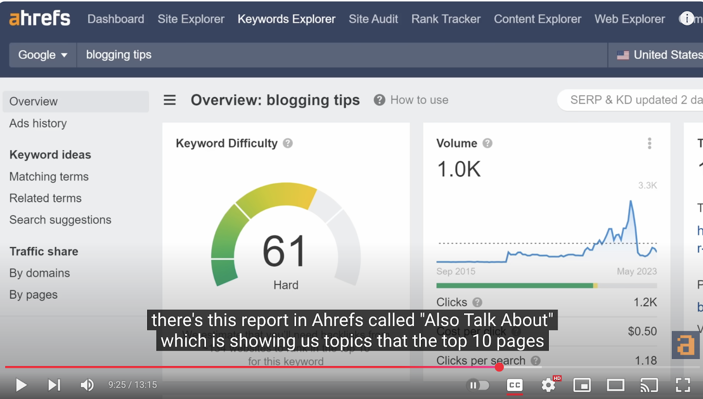Image resolution: width=703 pixels, height=399 pixels.
Task: Click the 1.2K clicks value
Action: click(645, 302)
